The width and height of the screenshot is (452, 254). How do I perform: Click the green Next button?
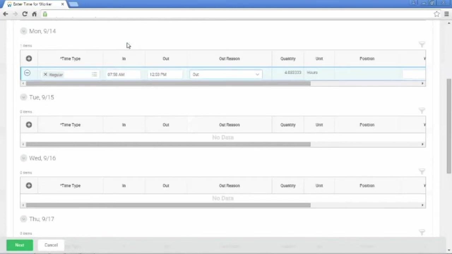click(19, 245)
